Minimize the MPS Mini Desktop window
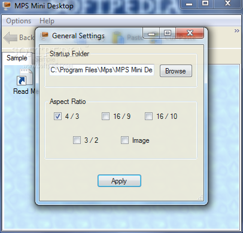The image size is (243, 233). click(189, 4)
